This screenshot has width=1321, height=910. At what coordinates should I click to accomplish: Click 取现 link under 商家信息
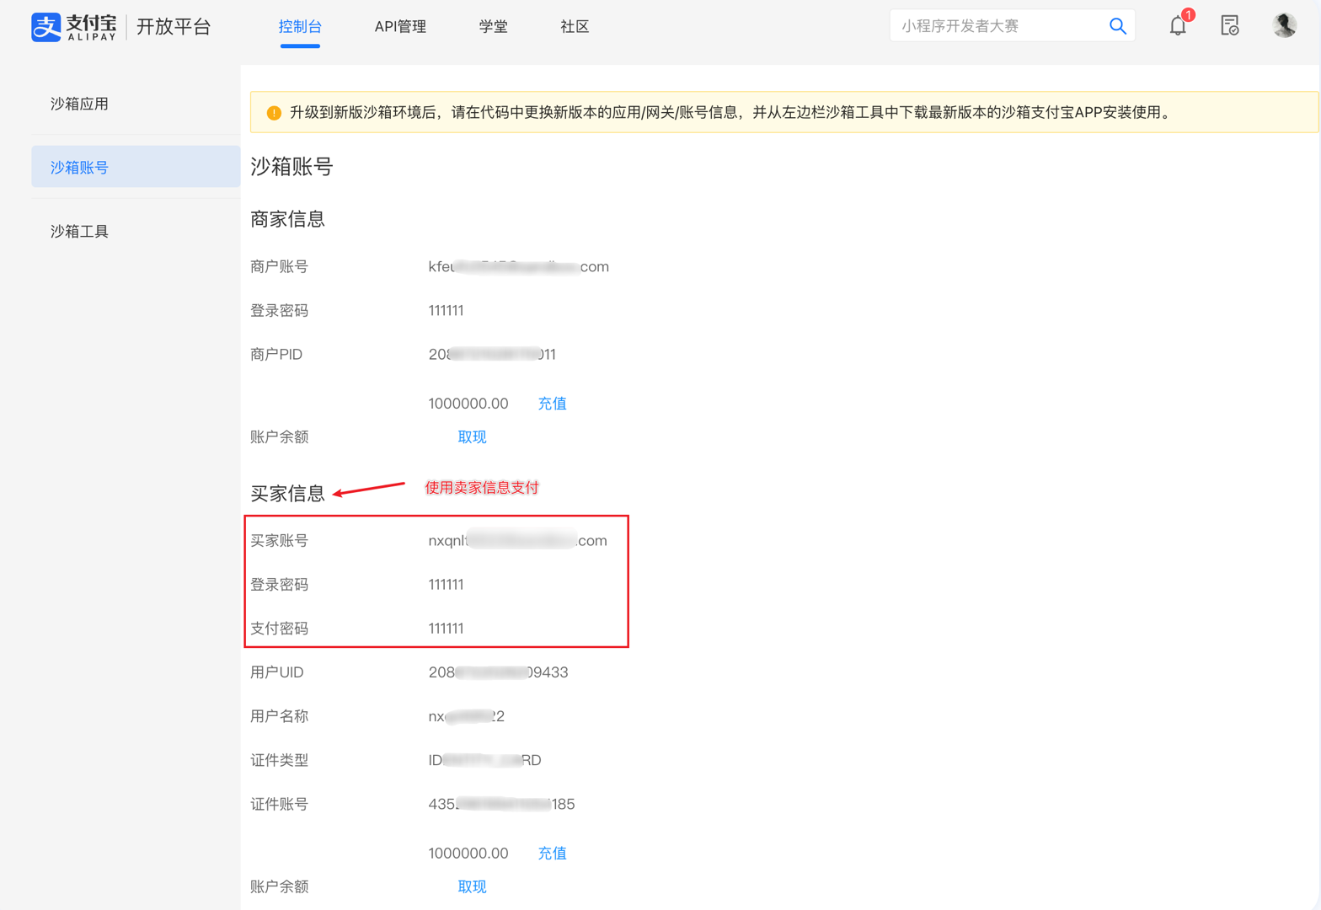(472, 436)
